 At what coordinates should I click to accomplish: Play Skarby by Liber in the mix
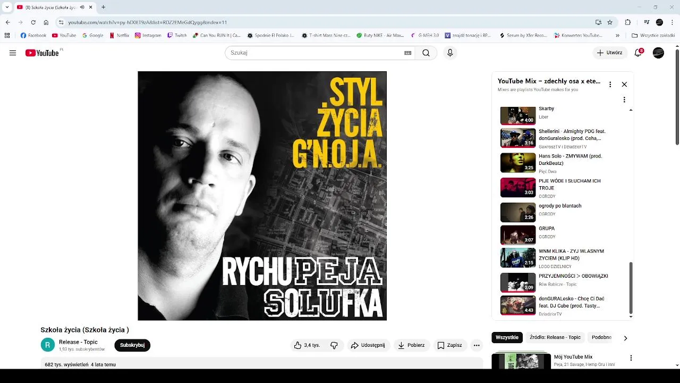[x=563, y=115]
